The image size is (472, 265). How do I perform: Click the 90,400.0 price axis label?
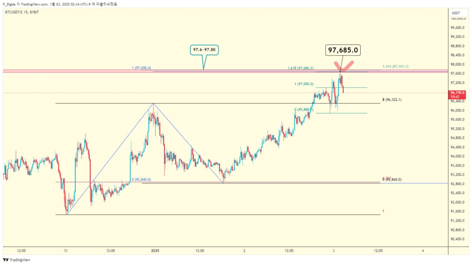[457, 239]
